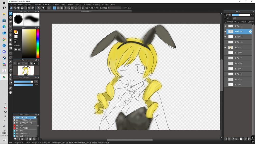Click the Redo arrow in the top toolbar
Screen dimensions: 255x144
coord(43,8)
